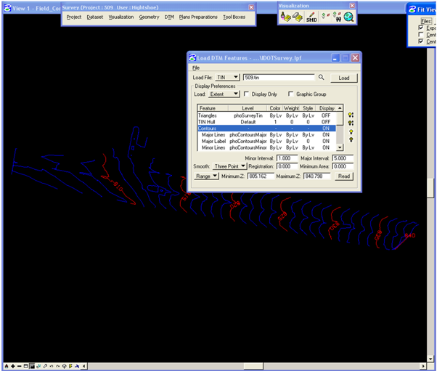The image size is (437, 371).
Task: Open the Plans Preparations menu
Action: point(198,17)
